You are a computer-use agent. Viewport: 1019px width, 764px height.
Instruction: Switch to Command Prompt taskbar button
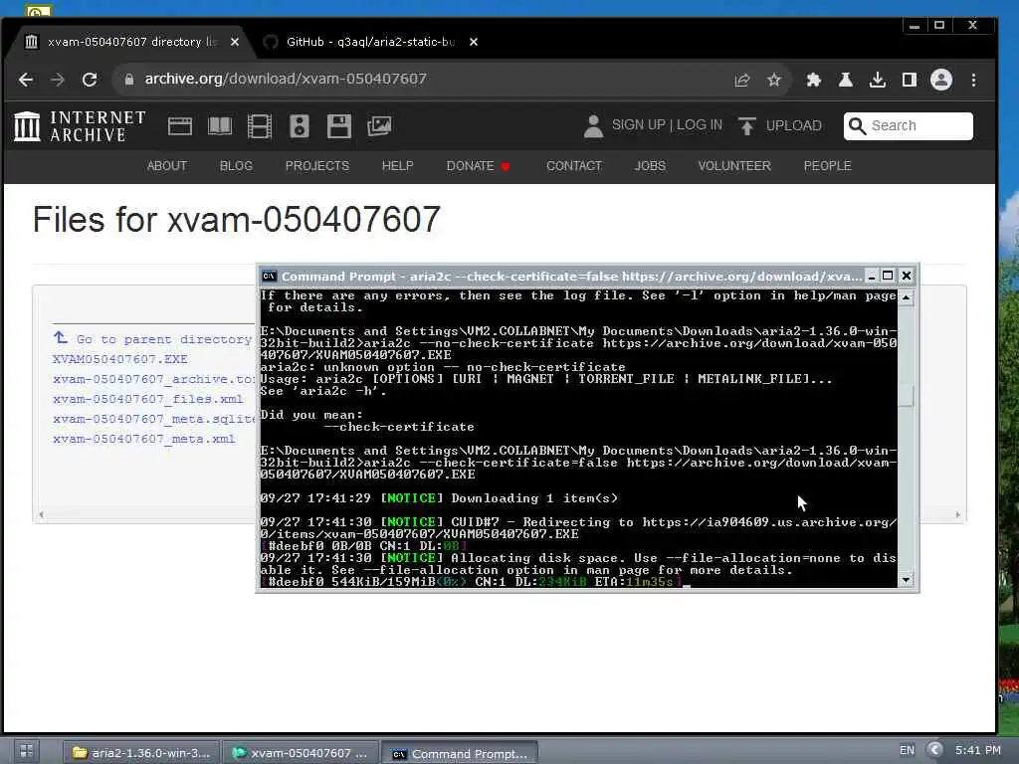coord(460,753)
